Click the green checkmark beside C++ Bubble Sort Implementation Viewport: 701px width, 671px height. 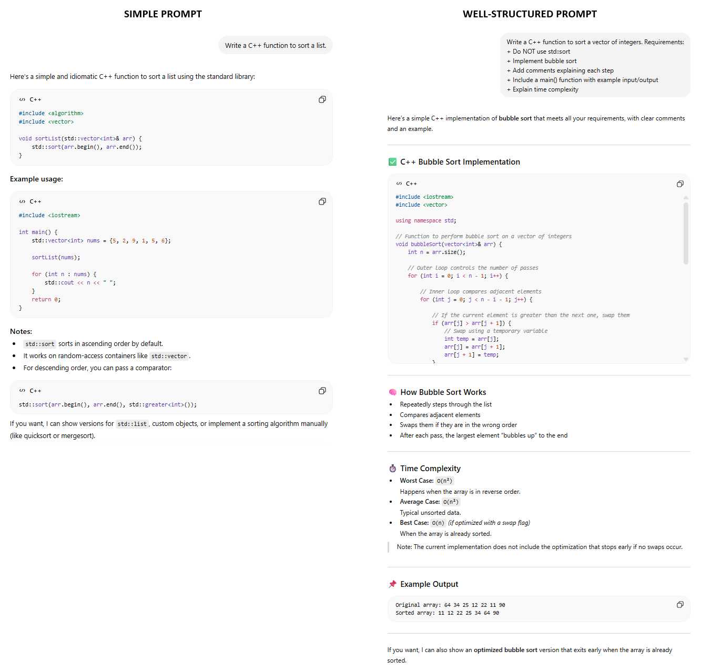(392, 162)
